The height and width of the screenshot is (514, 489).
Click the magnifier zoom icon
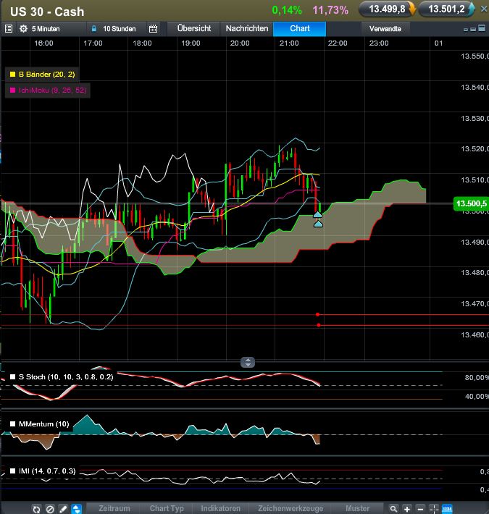point(393,509)
